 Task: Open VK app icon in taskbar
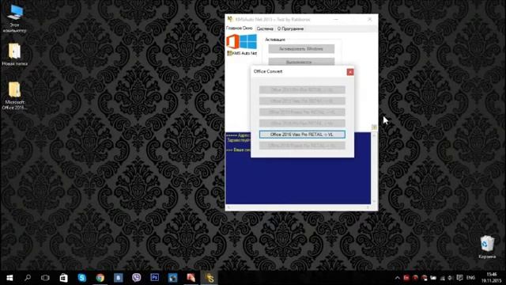pos(118,278)
